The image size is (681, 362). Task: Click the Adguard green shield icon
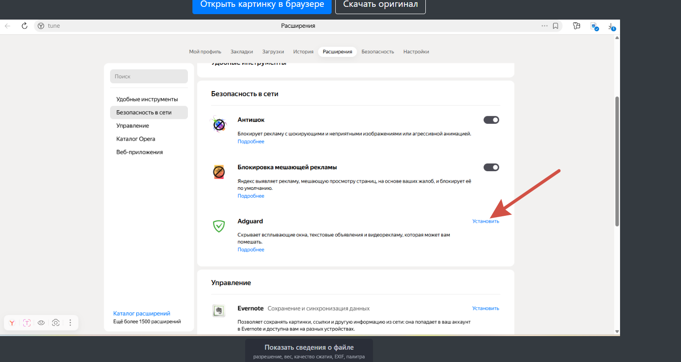click(219, 226)
